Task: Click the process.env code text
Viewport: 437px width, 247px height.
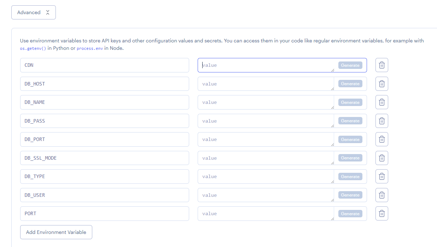Action: point(90,48)
